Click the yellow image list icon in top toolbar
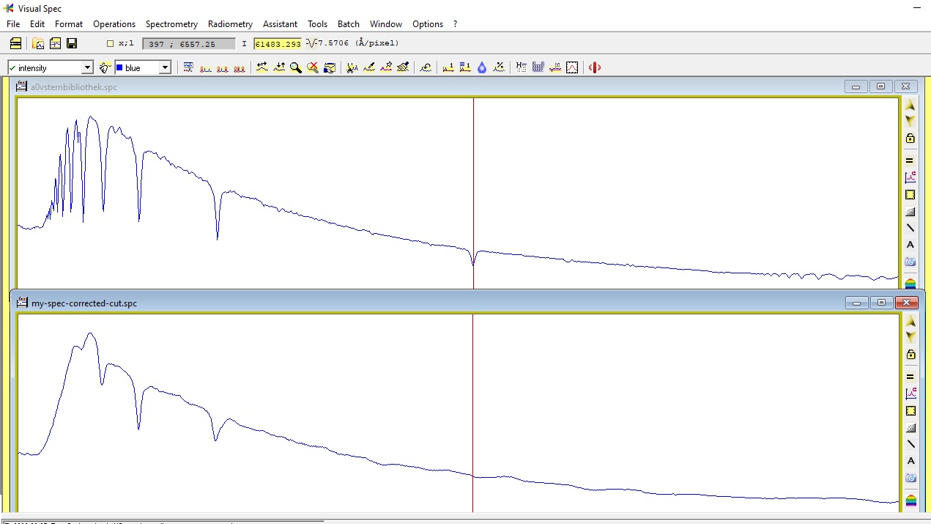This screenshot has height=524, width=931. click(15, 43)
